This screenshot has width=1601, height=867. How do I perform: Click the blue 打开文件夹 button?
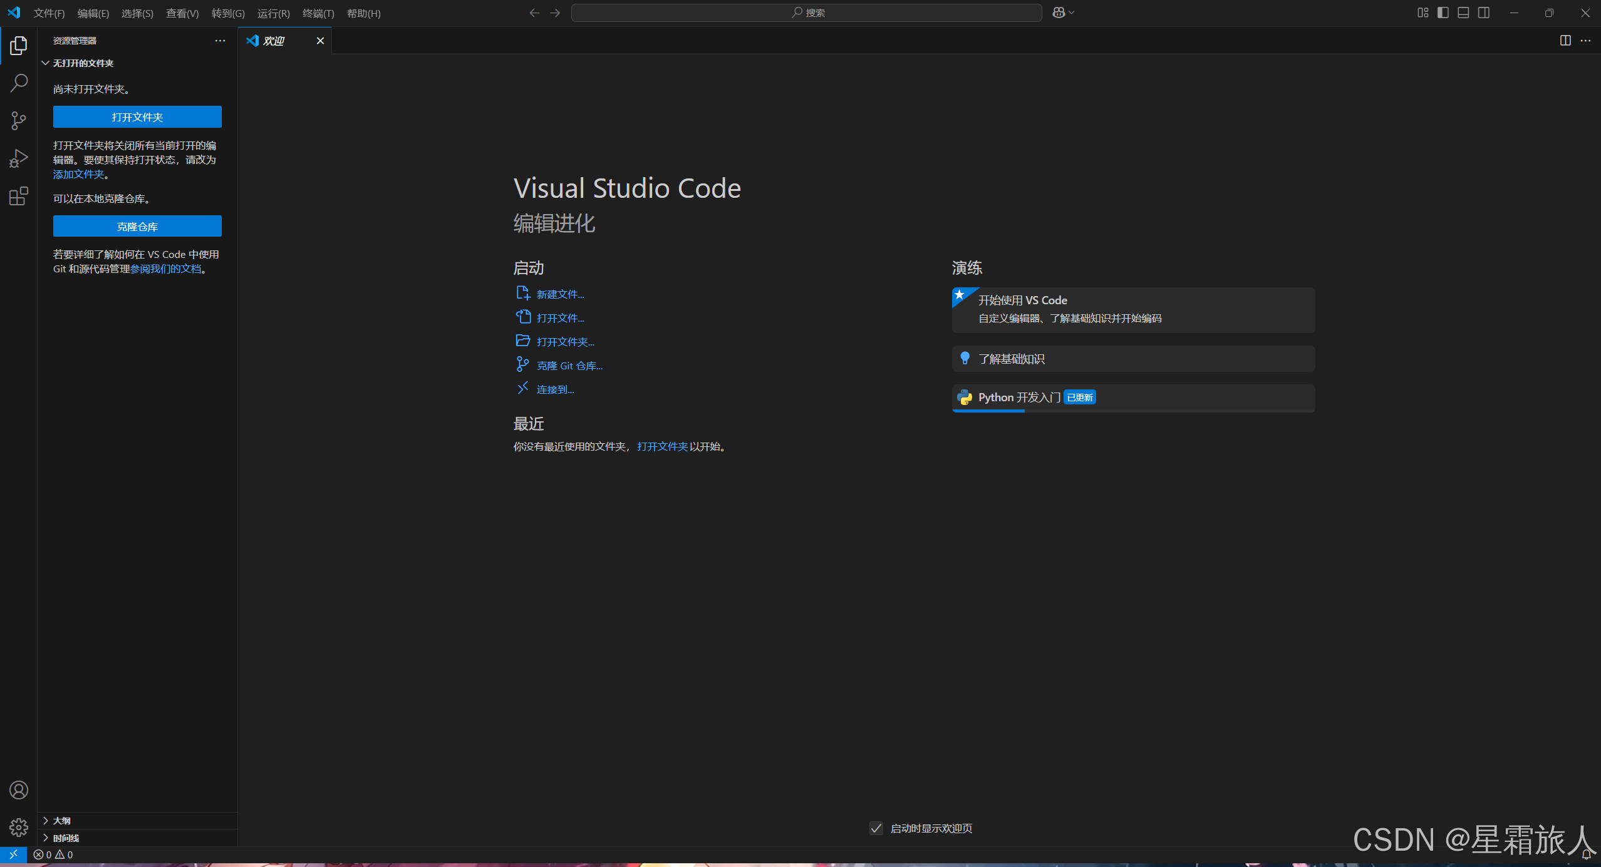tap(137, 117)
